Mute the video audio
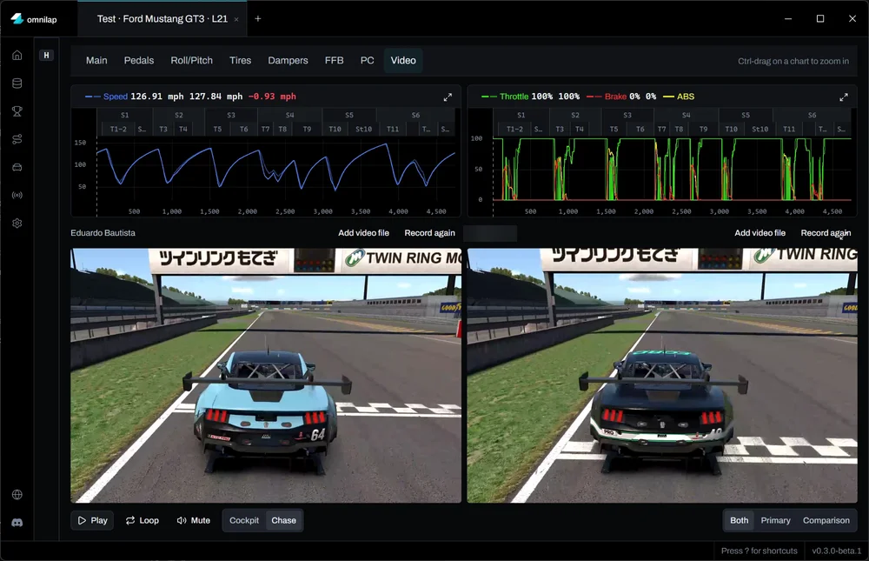The height and width of the screenshot is (561, 869). tap(194, 520)
